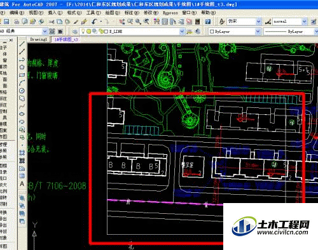Click the Match properties brush icon
This screenshot has width=318, height=250.
click(76, 22)
